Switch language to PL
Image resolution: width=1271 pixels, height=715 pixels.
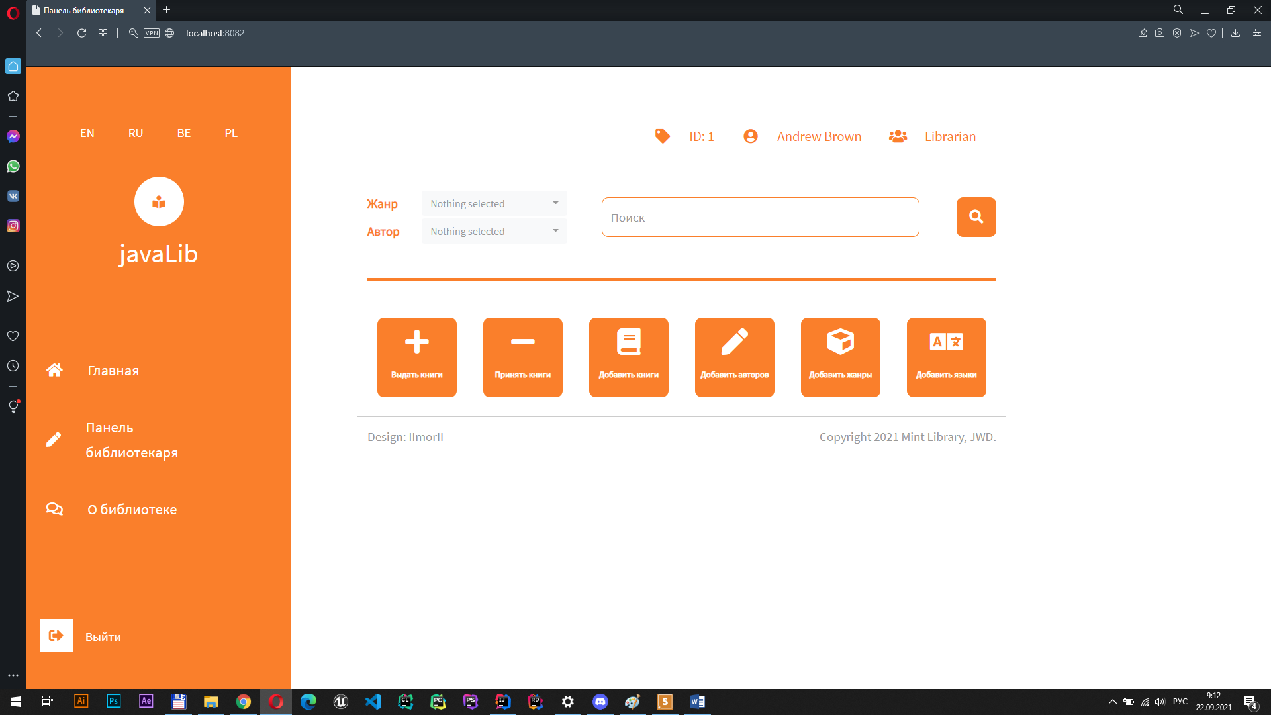point(231,133)
